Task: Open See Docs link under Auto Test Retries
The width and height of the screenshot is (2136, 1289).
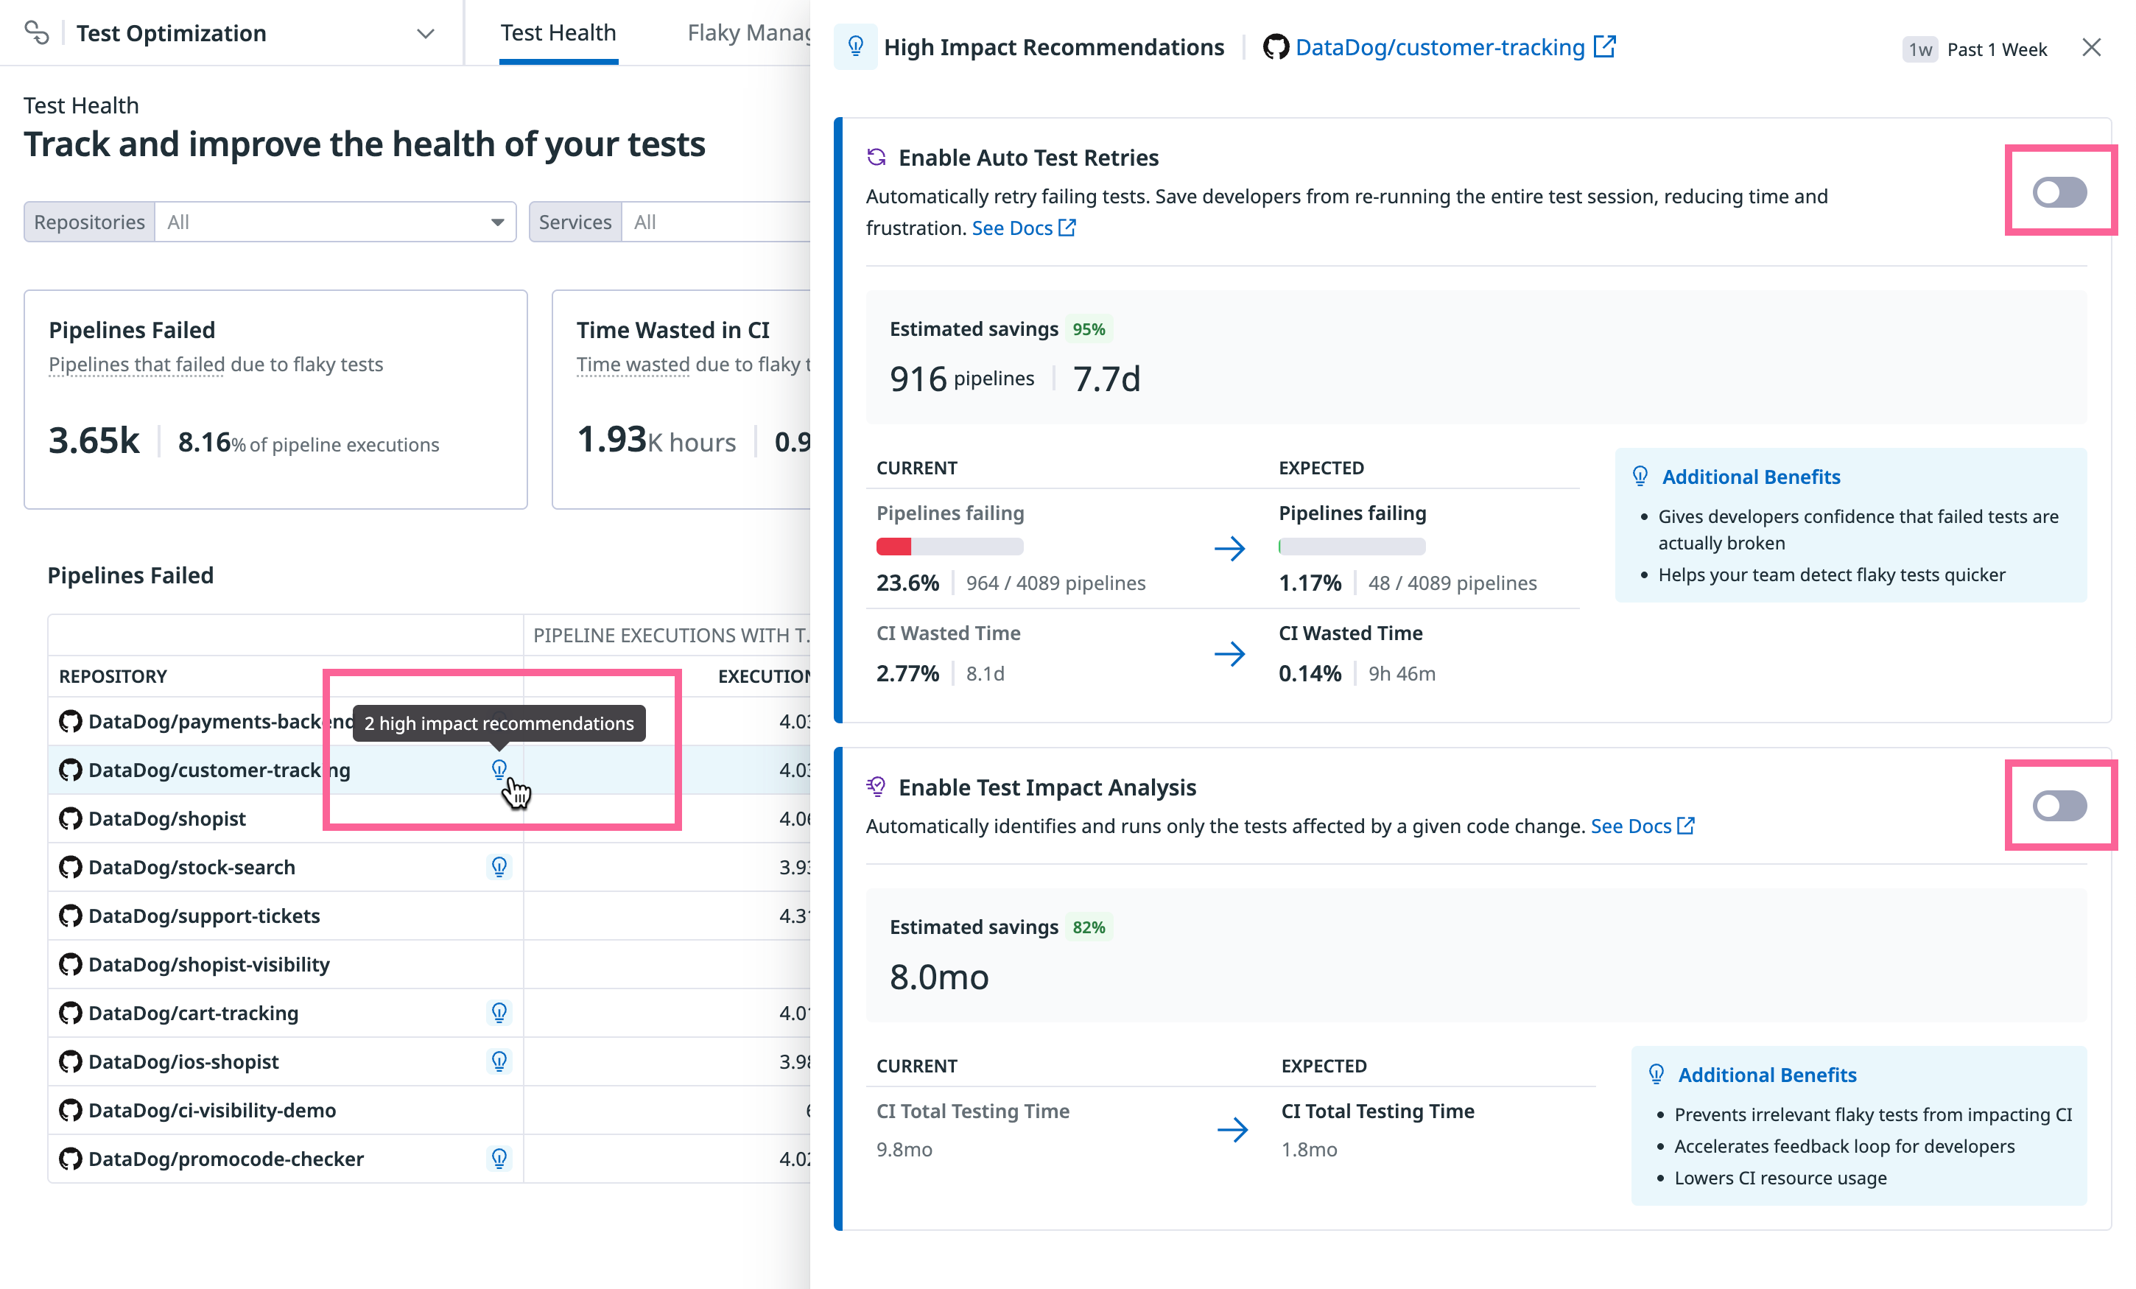Action: pyautogui.click(x=1024, y=228)
